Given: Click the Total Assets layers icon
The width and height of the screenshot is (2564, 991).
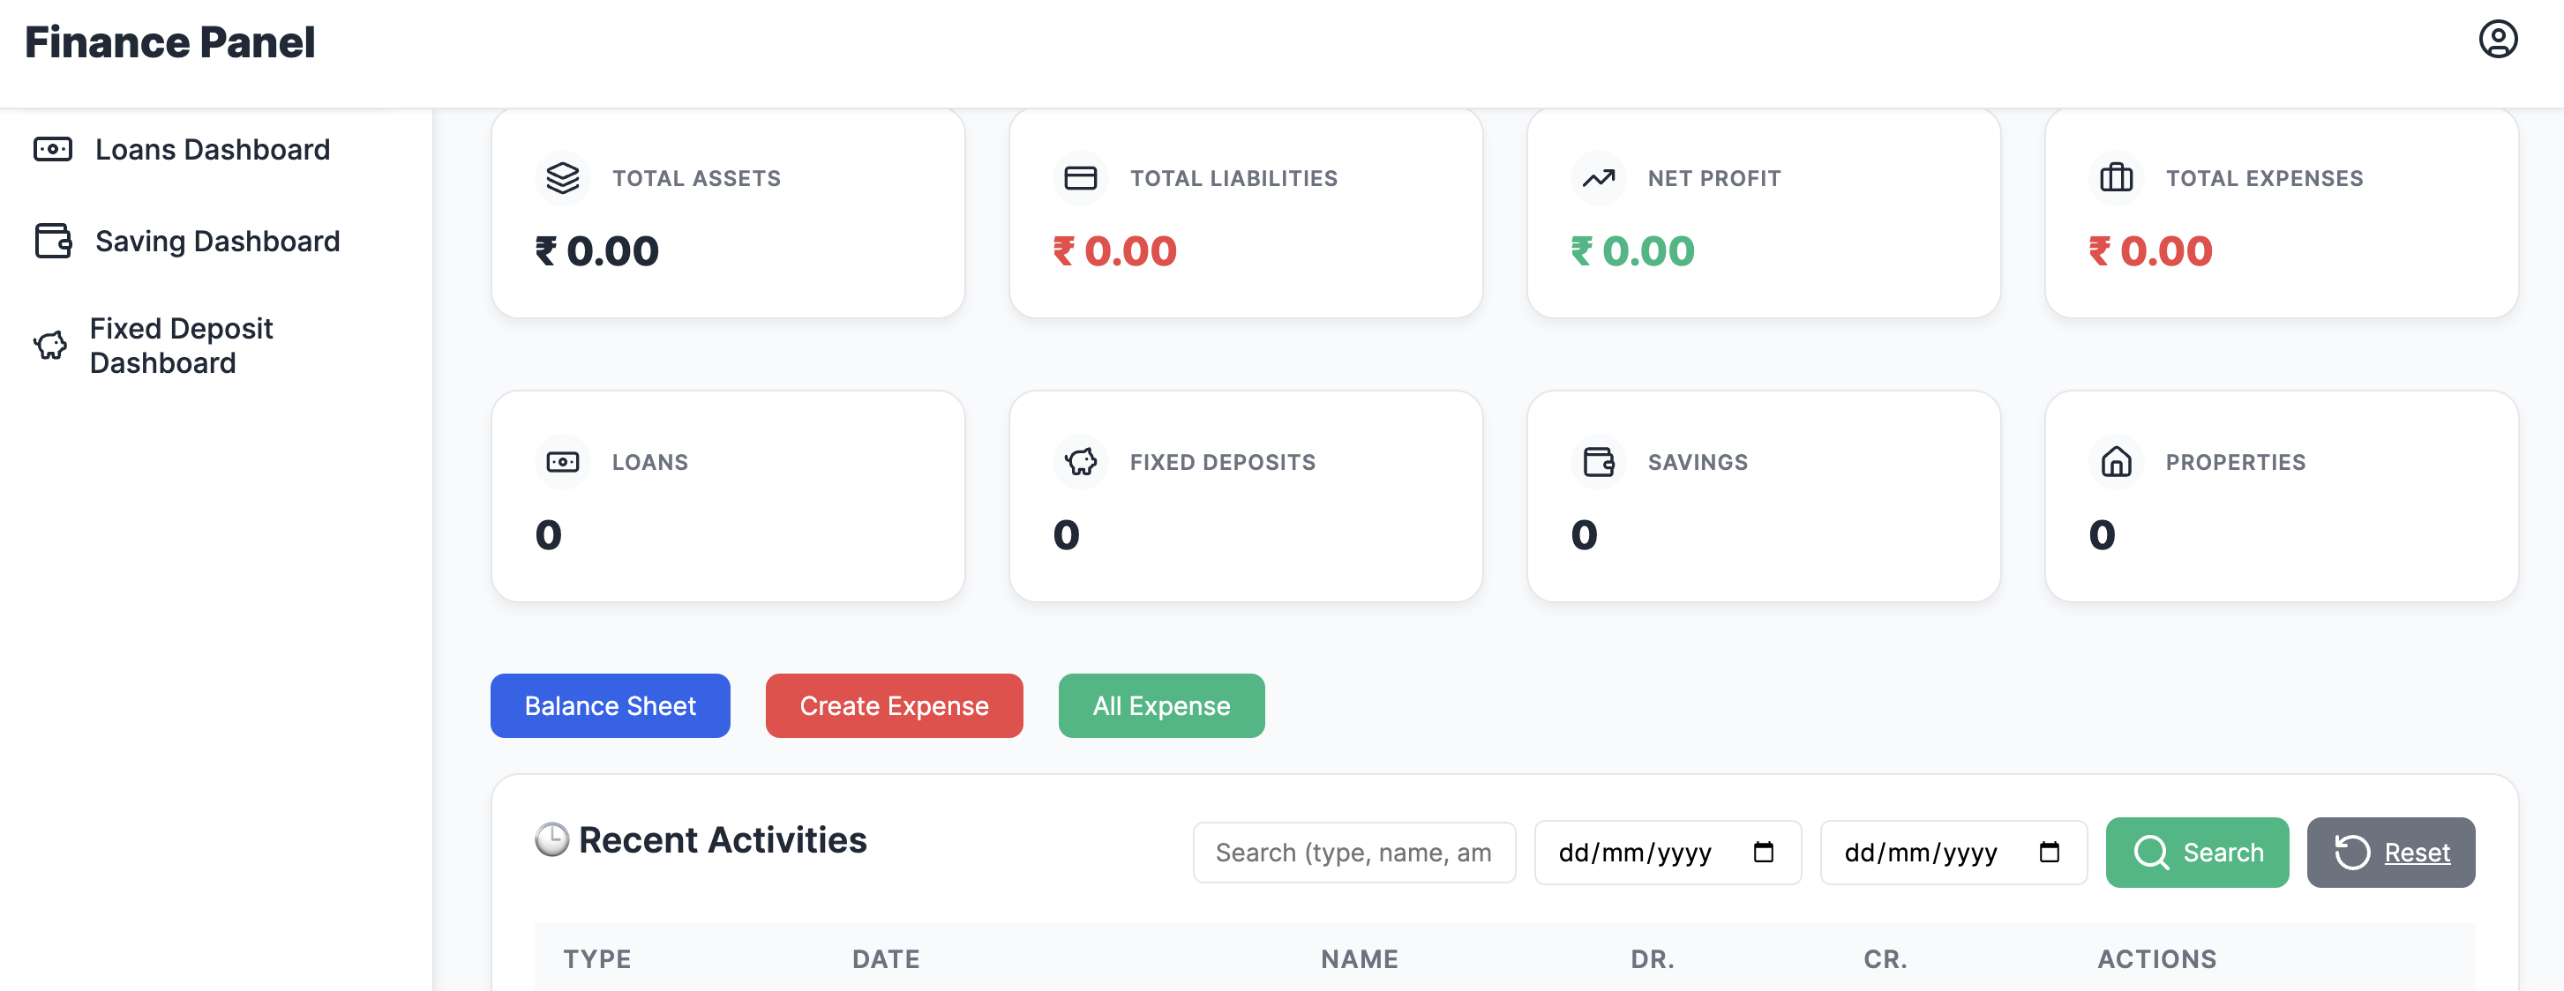Looking at the screenshot, I should point(564,178).
